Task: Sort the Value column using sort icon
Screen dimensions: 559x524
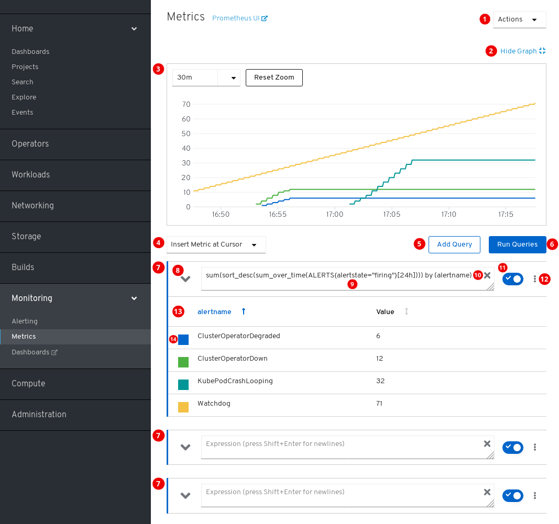Action: point(406,311)
